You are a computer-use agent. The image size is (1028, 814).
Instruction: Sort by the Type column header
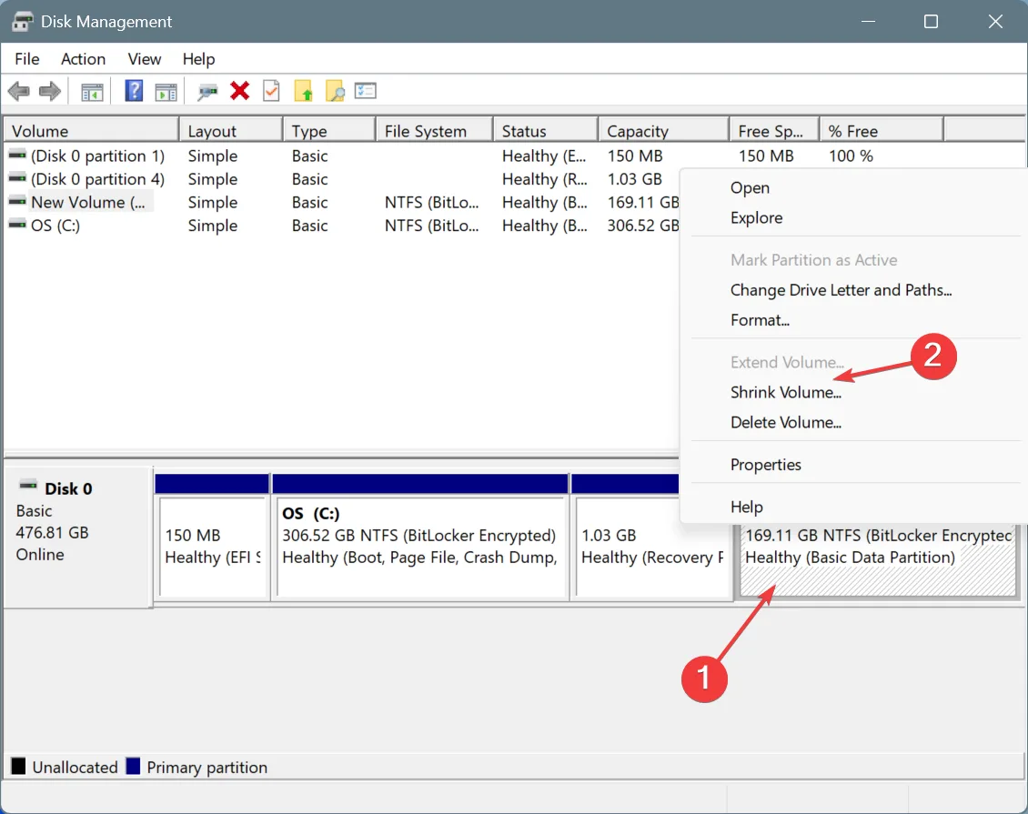[329, 130]
